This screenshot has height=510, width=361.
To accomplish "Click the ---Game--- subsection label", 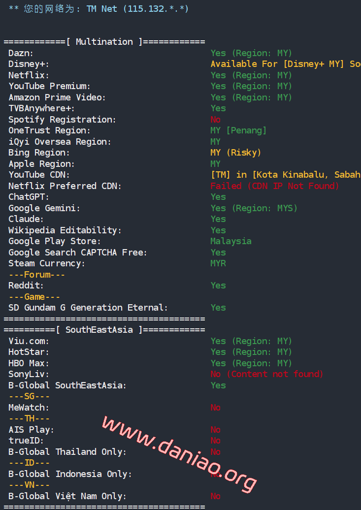I will coord(34,297).
